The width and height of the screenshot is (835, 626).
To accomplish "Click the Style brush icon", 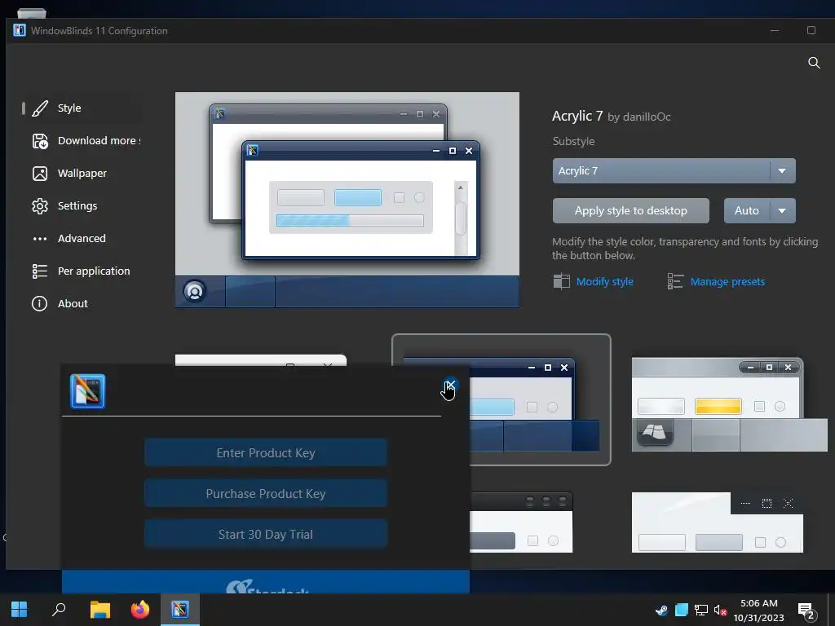I will (40, 108).
